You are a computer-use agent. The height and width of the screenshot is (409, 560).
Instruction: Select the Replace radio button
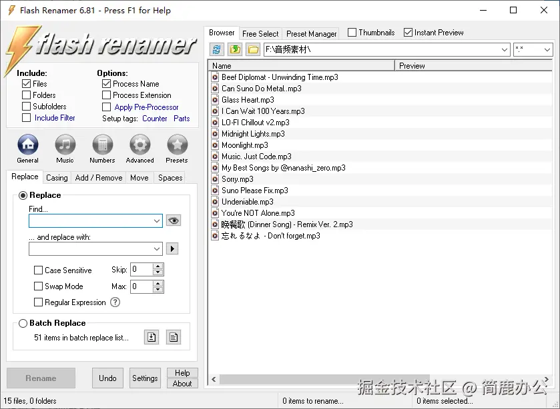coord(23,195)
